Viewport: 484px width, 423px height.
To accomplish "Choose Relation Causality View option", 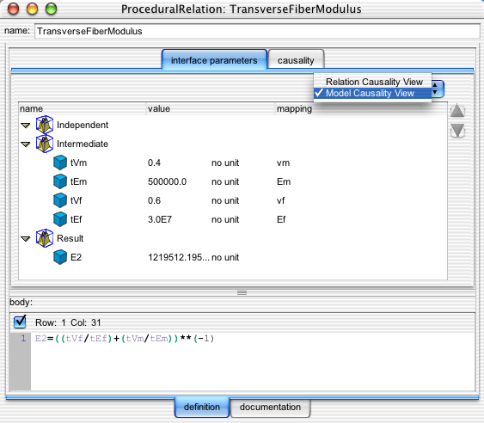I will (x=374, y=82).
